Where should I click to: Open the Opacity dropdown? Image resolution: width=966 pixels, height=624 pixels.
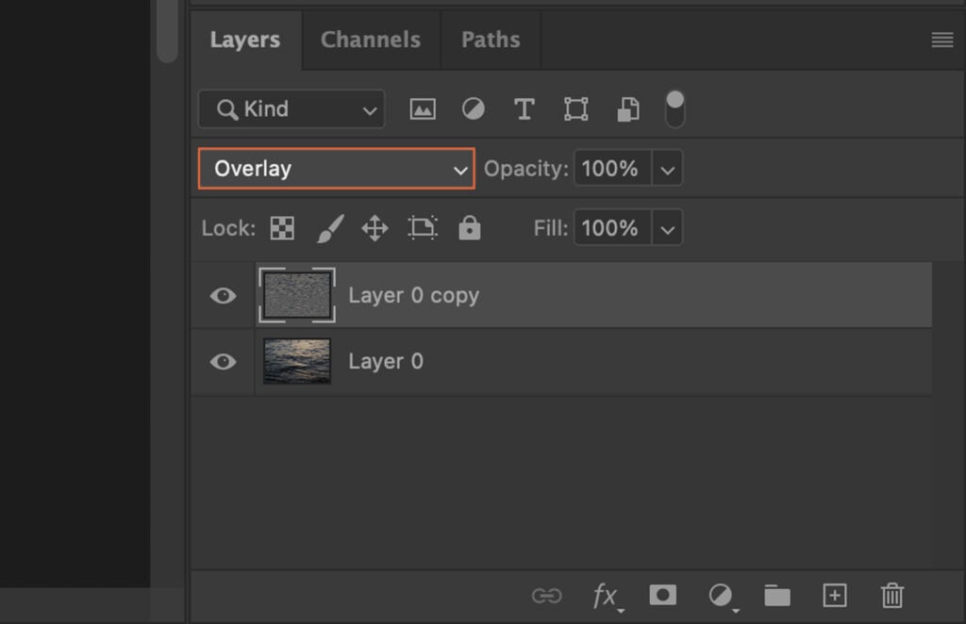(x=668, y=168)
